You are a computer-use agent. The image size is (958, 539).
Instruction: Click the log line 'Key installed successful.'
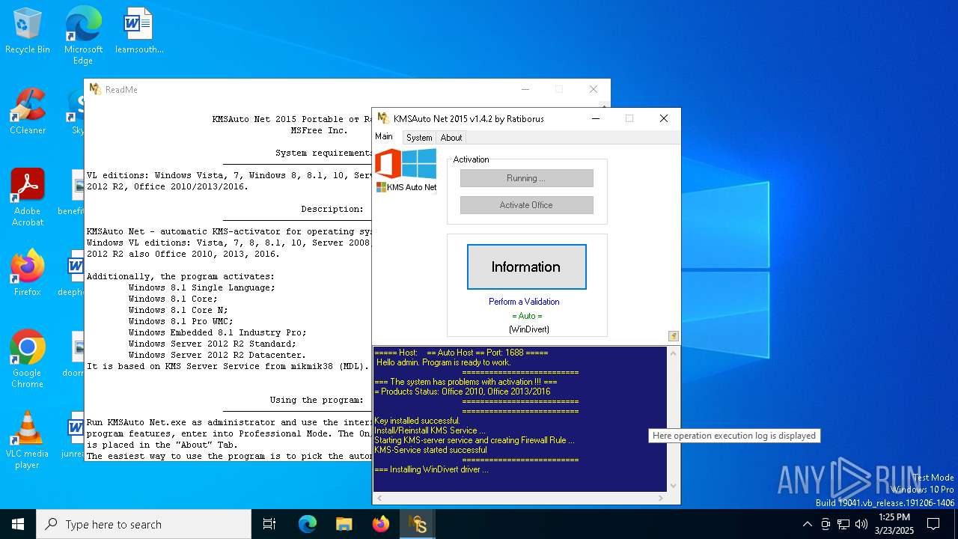click(418, 421)
